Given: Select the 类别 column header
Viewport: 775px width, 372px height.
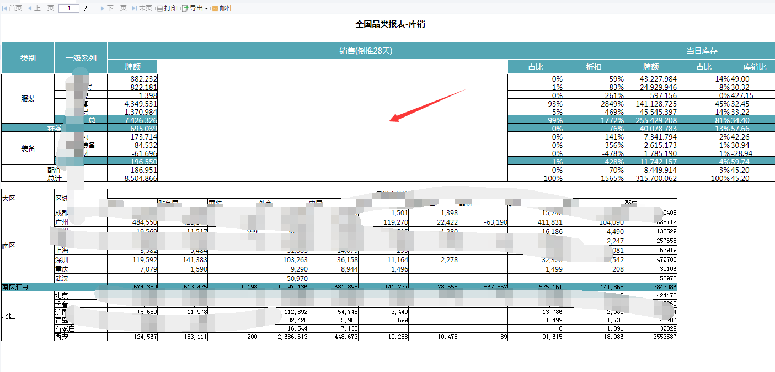Looking at the screenshot, I should [x=28, y=58].
